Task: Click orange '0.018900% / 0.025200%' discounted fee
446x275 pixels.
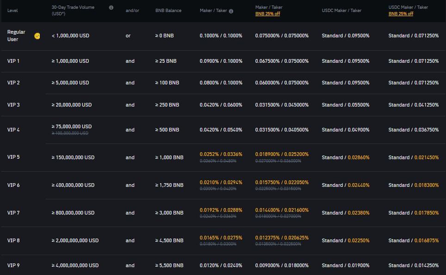Action: pyautogui.click(x=282, y=154)
